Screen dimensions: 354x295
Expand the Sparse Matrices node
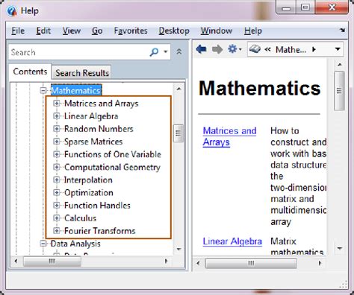click(57, 142)
